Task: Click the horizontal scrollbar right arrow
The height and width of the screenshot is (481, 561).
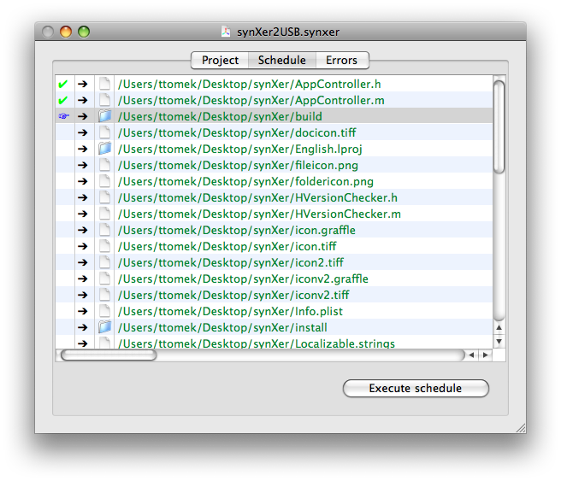Action: click(x=485, y=355)
